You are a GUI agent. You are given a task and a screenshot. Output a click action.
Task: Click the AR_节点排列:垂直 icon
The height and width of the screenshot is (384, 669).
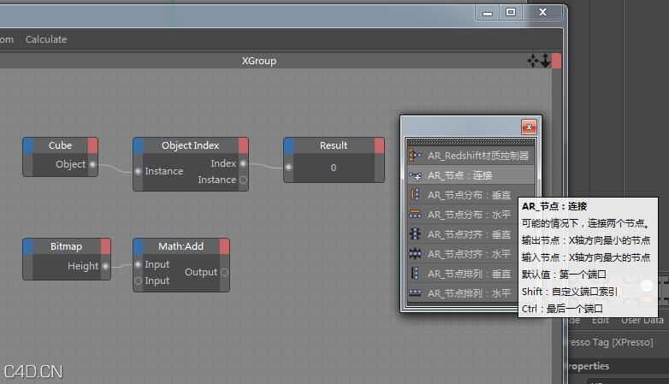click(415, 274)
